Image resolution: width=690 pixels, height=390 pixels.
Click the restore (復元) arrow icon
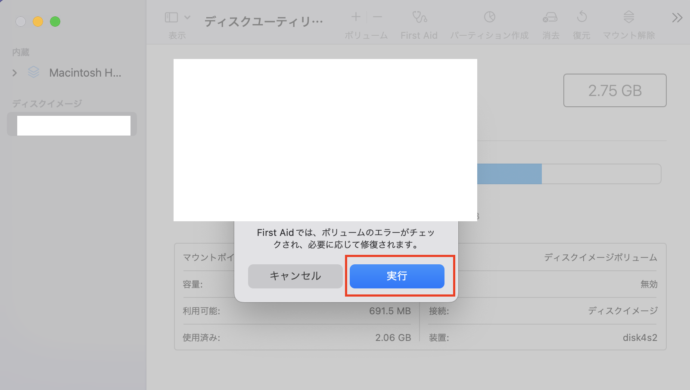(x=581, y=17)
